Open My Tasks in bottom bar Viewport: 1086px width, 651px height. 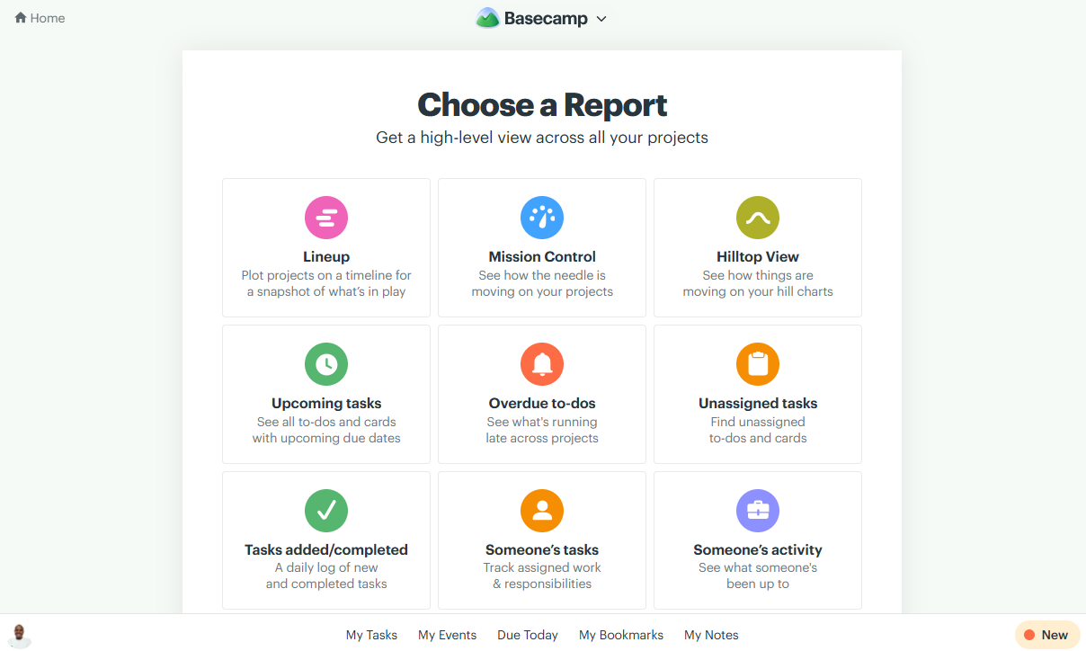tap(371, 635)
